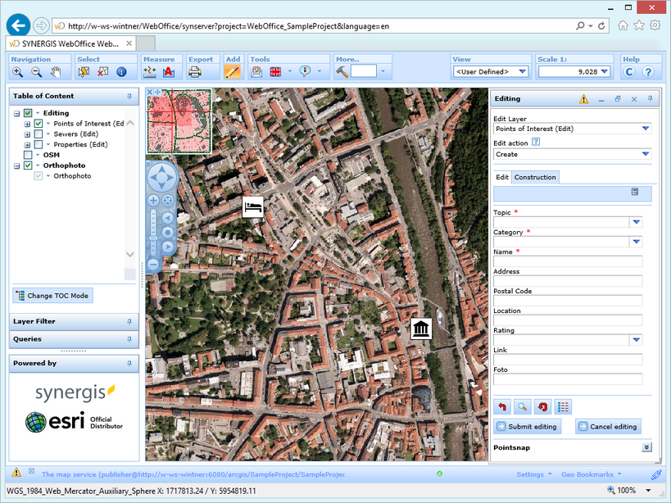Open the identify info tool in Select group
Image resolution: width=671 pixels, height=503 pixels.
click(120, 72)
